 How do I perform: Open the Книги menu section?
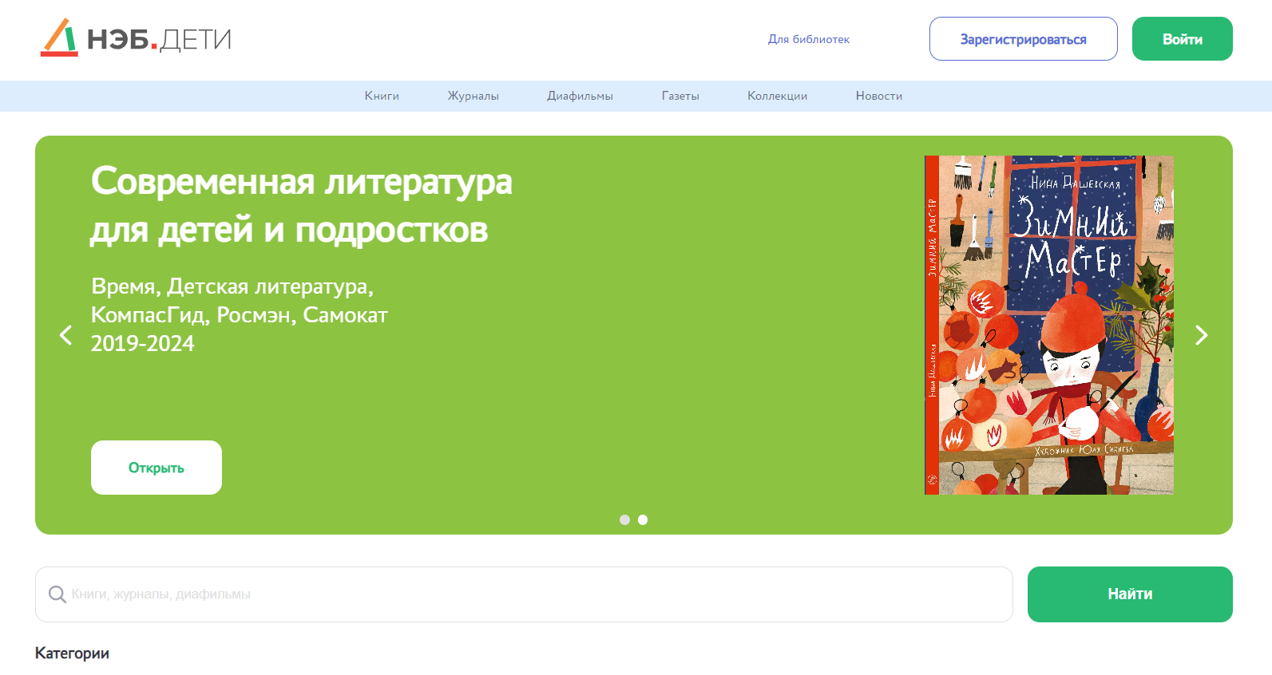[382, 96]
